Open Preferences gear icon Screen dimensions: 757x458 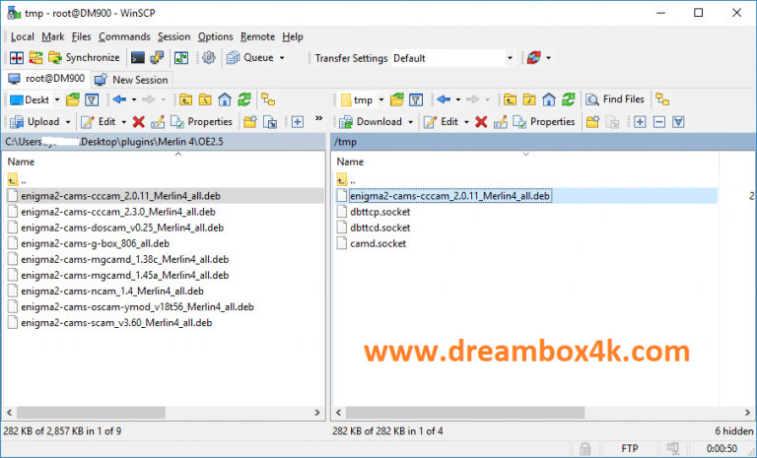(x=209, y=58)
